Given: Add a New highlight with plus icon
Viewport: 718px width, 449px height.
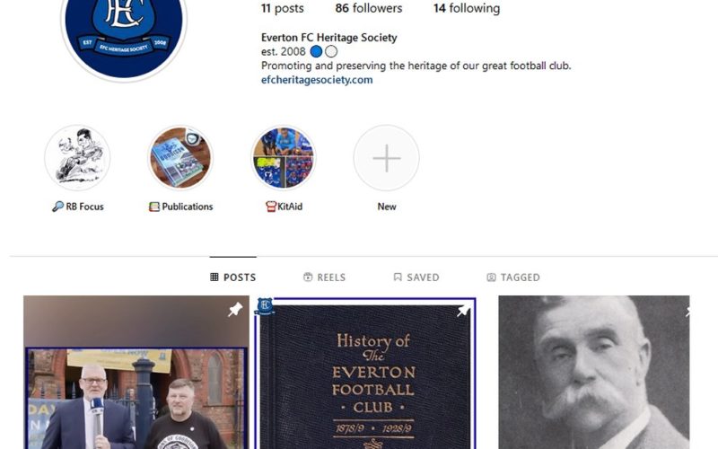Looking at the screenshot, I should (x=387, y=158).
